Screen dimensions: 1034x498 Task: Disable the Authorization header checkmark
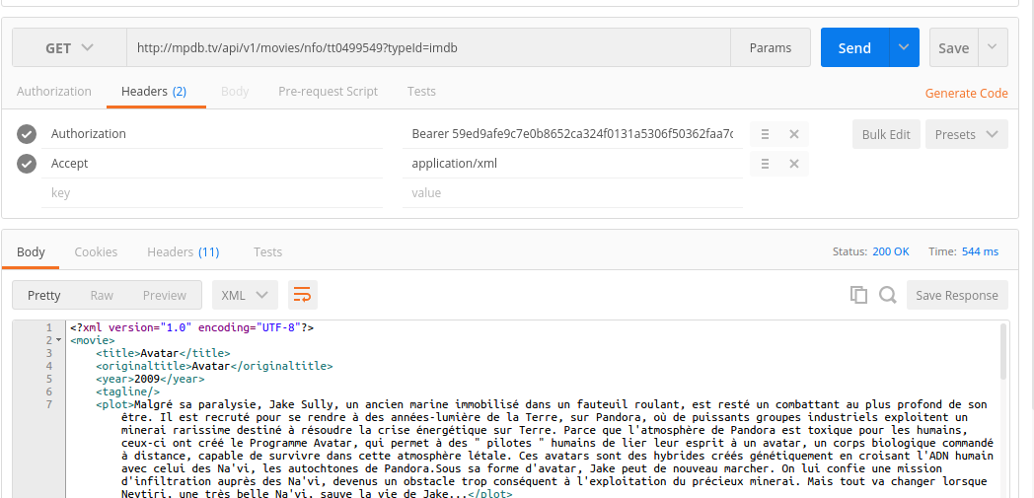[x=27, y=134]
